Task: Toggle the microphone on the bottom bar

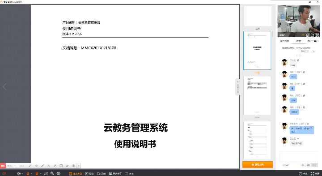Action: pyautogui.click(x=28, y=173)
